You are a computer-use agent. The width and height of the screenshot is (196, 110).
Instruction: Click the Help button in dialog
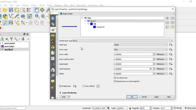click(169, 97)
